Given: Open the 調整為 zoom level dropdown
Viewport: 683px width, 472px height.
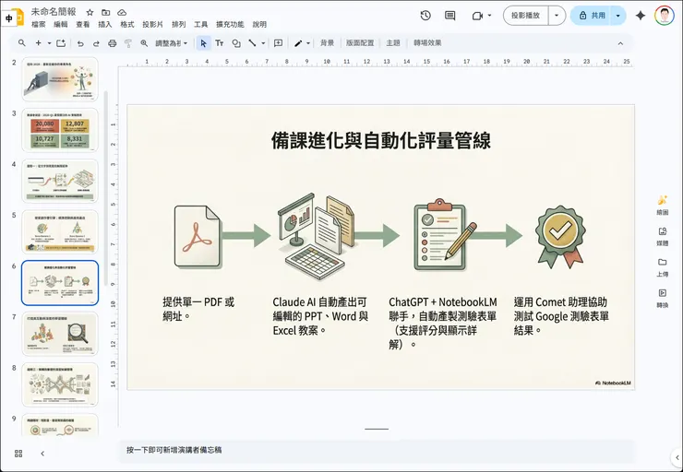Looking at the screenshot, I should (172, 43).
